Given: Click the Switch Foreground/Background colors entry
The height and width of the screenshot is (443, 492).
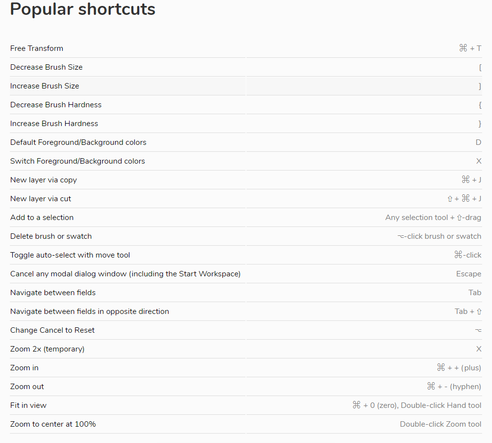Looking at the screenshot, I should click(78, 161).
